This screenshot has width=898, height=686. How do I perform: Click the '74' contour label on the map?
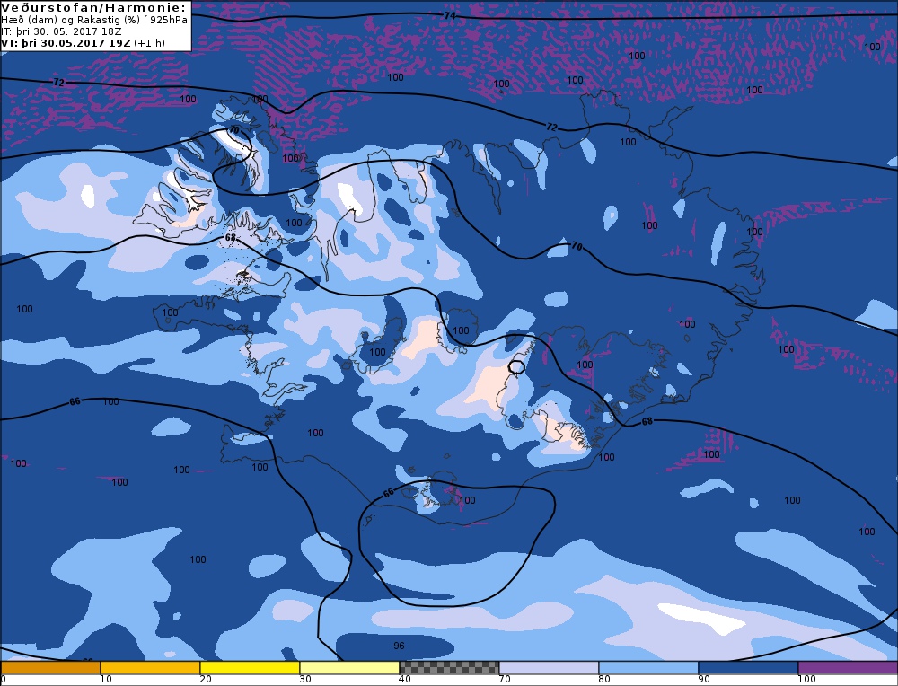coord(450,16)
